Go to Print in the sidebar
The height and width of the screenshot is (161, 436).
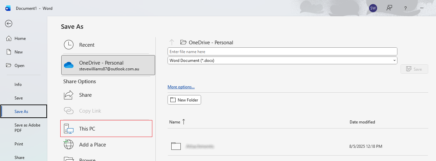pos(19,144)
